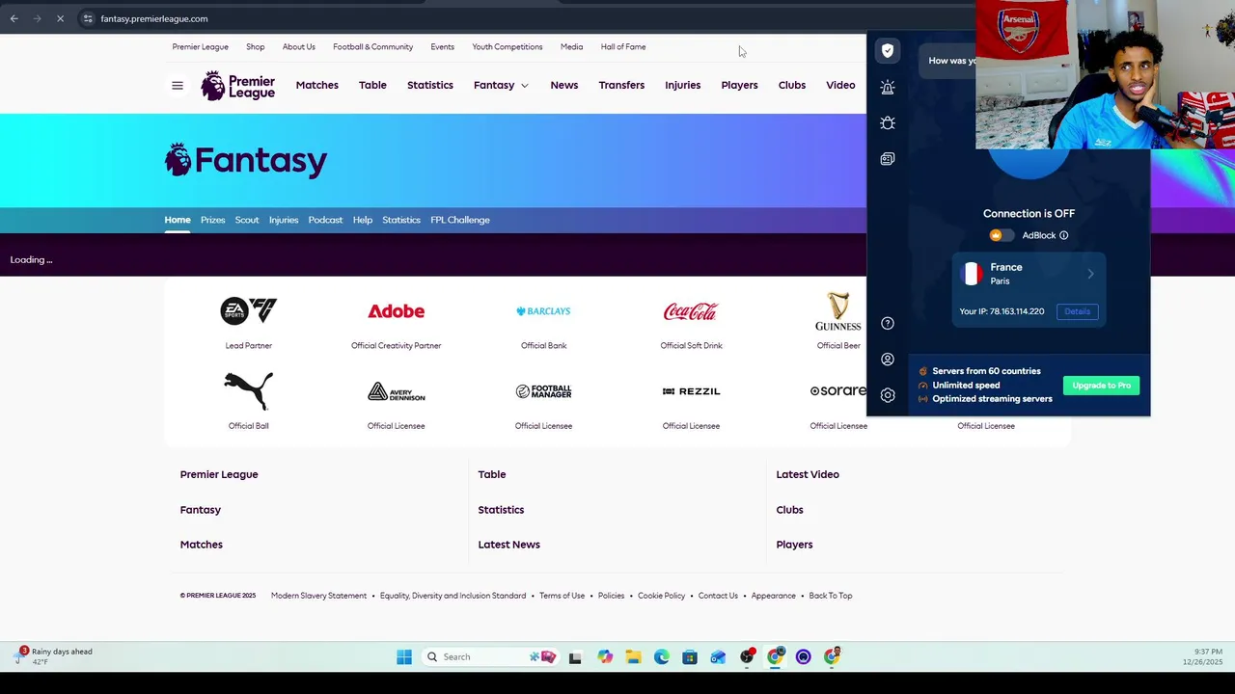The height and width of the screenshot is (694, 1235).
Task: Click the Upgrade to Pro button
Action: [1101, 386]
